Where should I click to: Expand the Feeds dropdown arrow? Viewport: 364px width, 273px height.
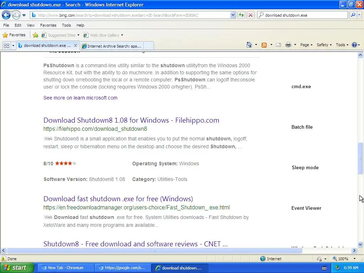point(271,45)
